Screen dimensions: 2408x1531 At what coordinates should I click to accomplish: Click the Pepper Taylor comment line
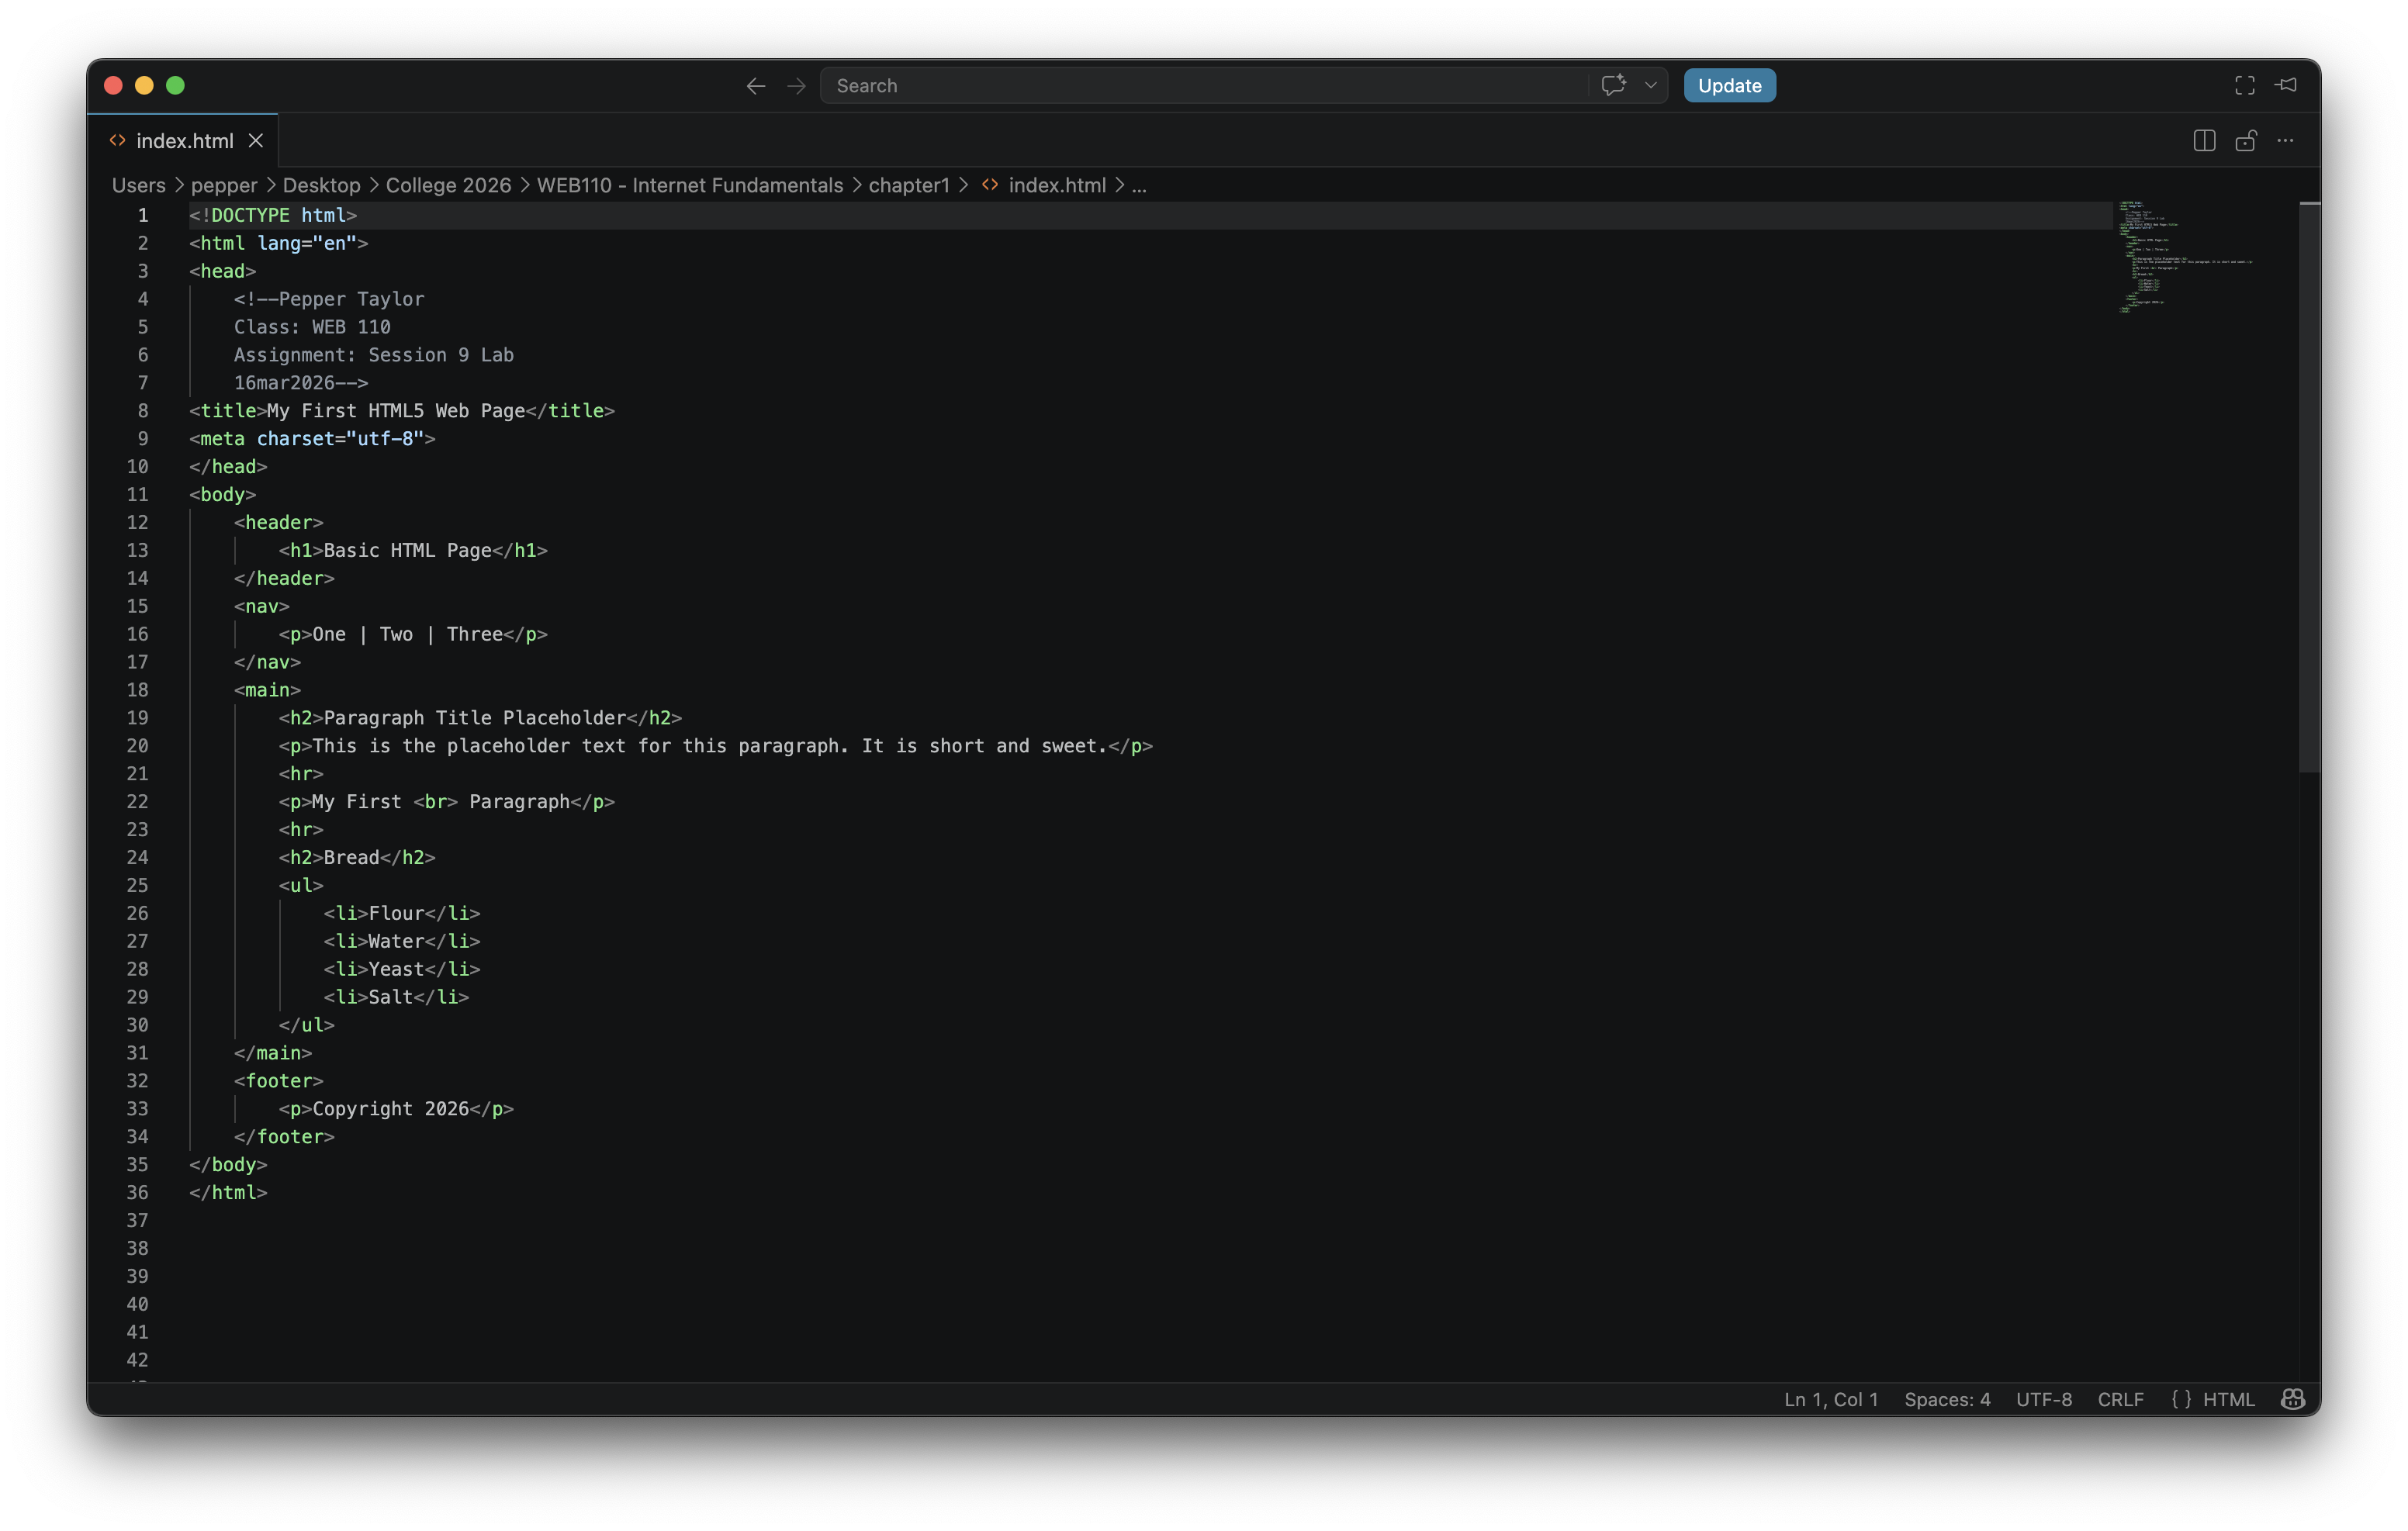tap(329, 299)
